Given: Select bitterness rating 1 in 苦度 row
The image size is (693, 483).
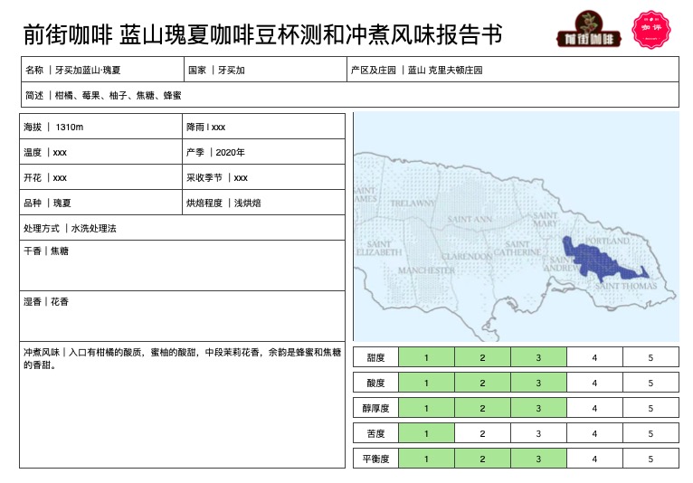Looking at the screenshot, I should tap(426, 433).
